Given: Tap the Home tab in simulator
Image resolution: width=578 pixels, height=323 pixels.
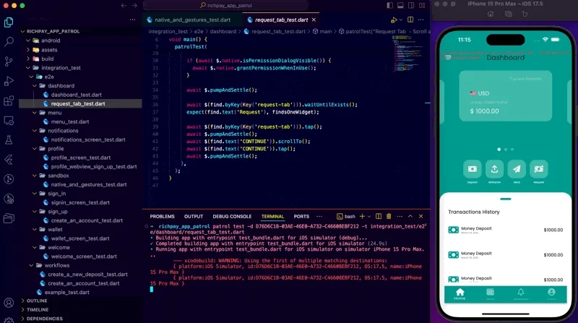Looking at the screenshot, I should [x=460, y=294].
